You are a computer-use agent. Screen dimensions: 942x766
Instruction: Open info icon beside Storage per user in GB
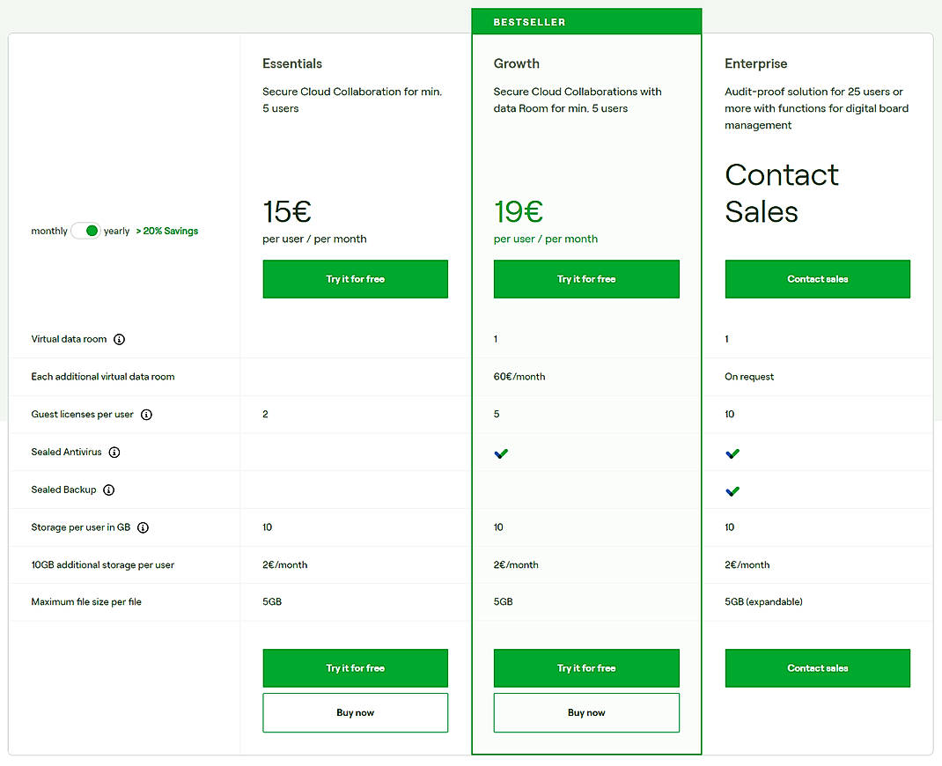tap(143, 527)
